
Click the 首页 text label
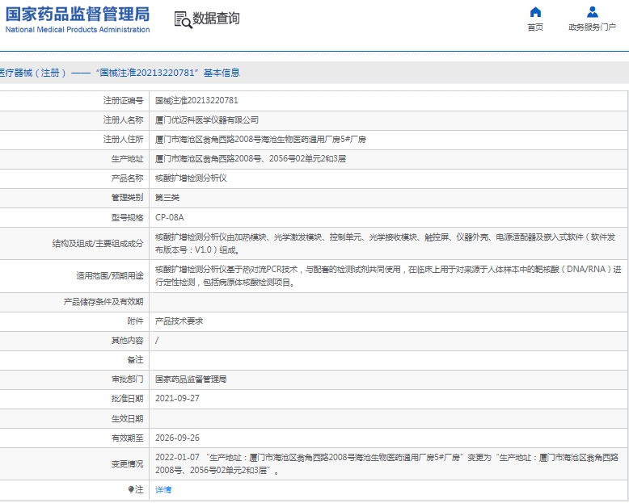point(535,27)
